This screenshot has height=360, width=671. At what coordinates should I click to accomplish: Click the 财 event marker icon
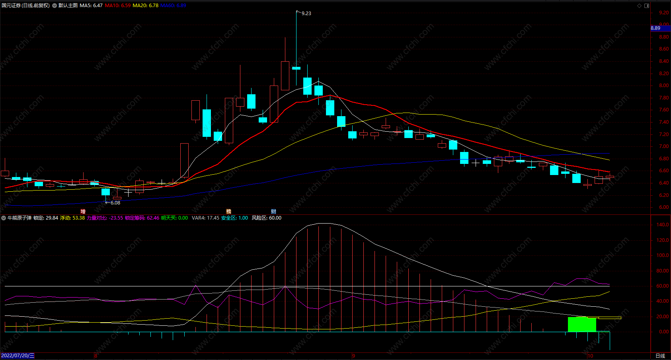pyautogui.click(x=273, y=211)
